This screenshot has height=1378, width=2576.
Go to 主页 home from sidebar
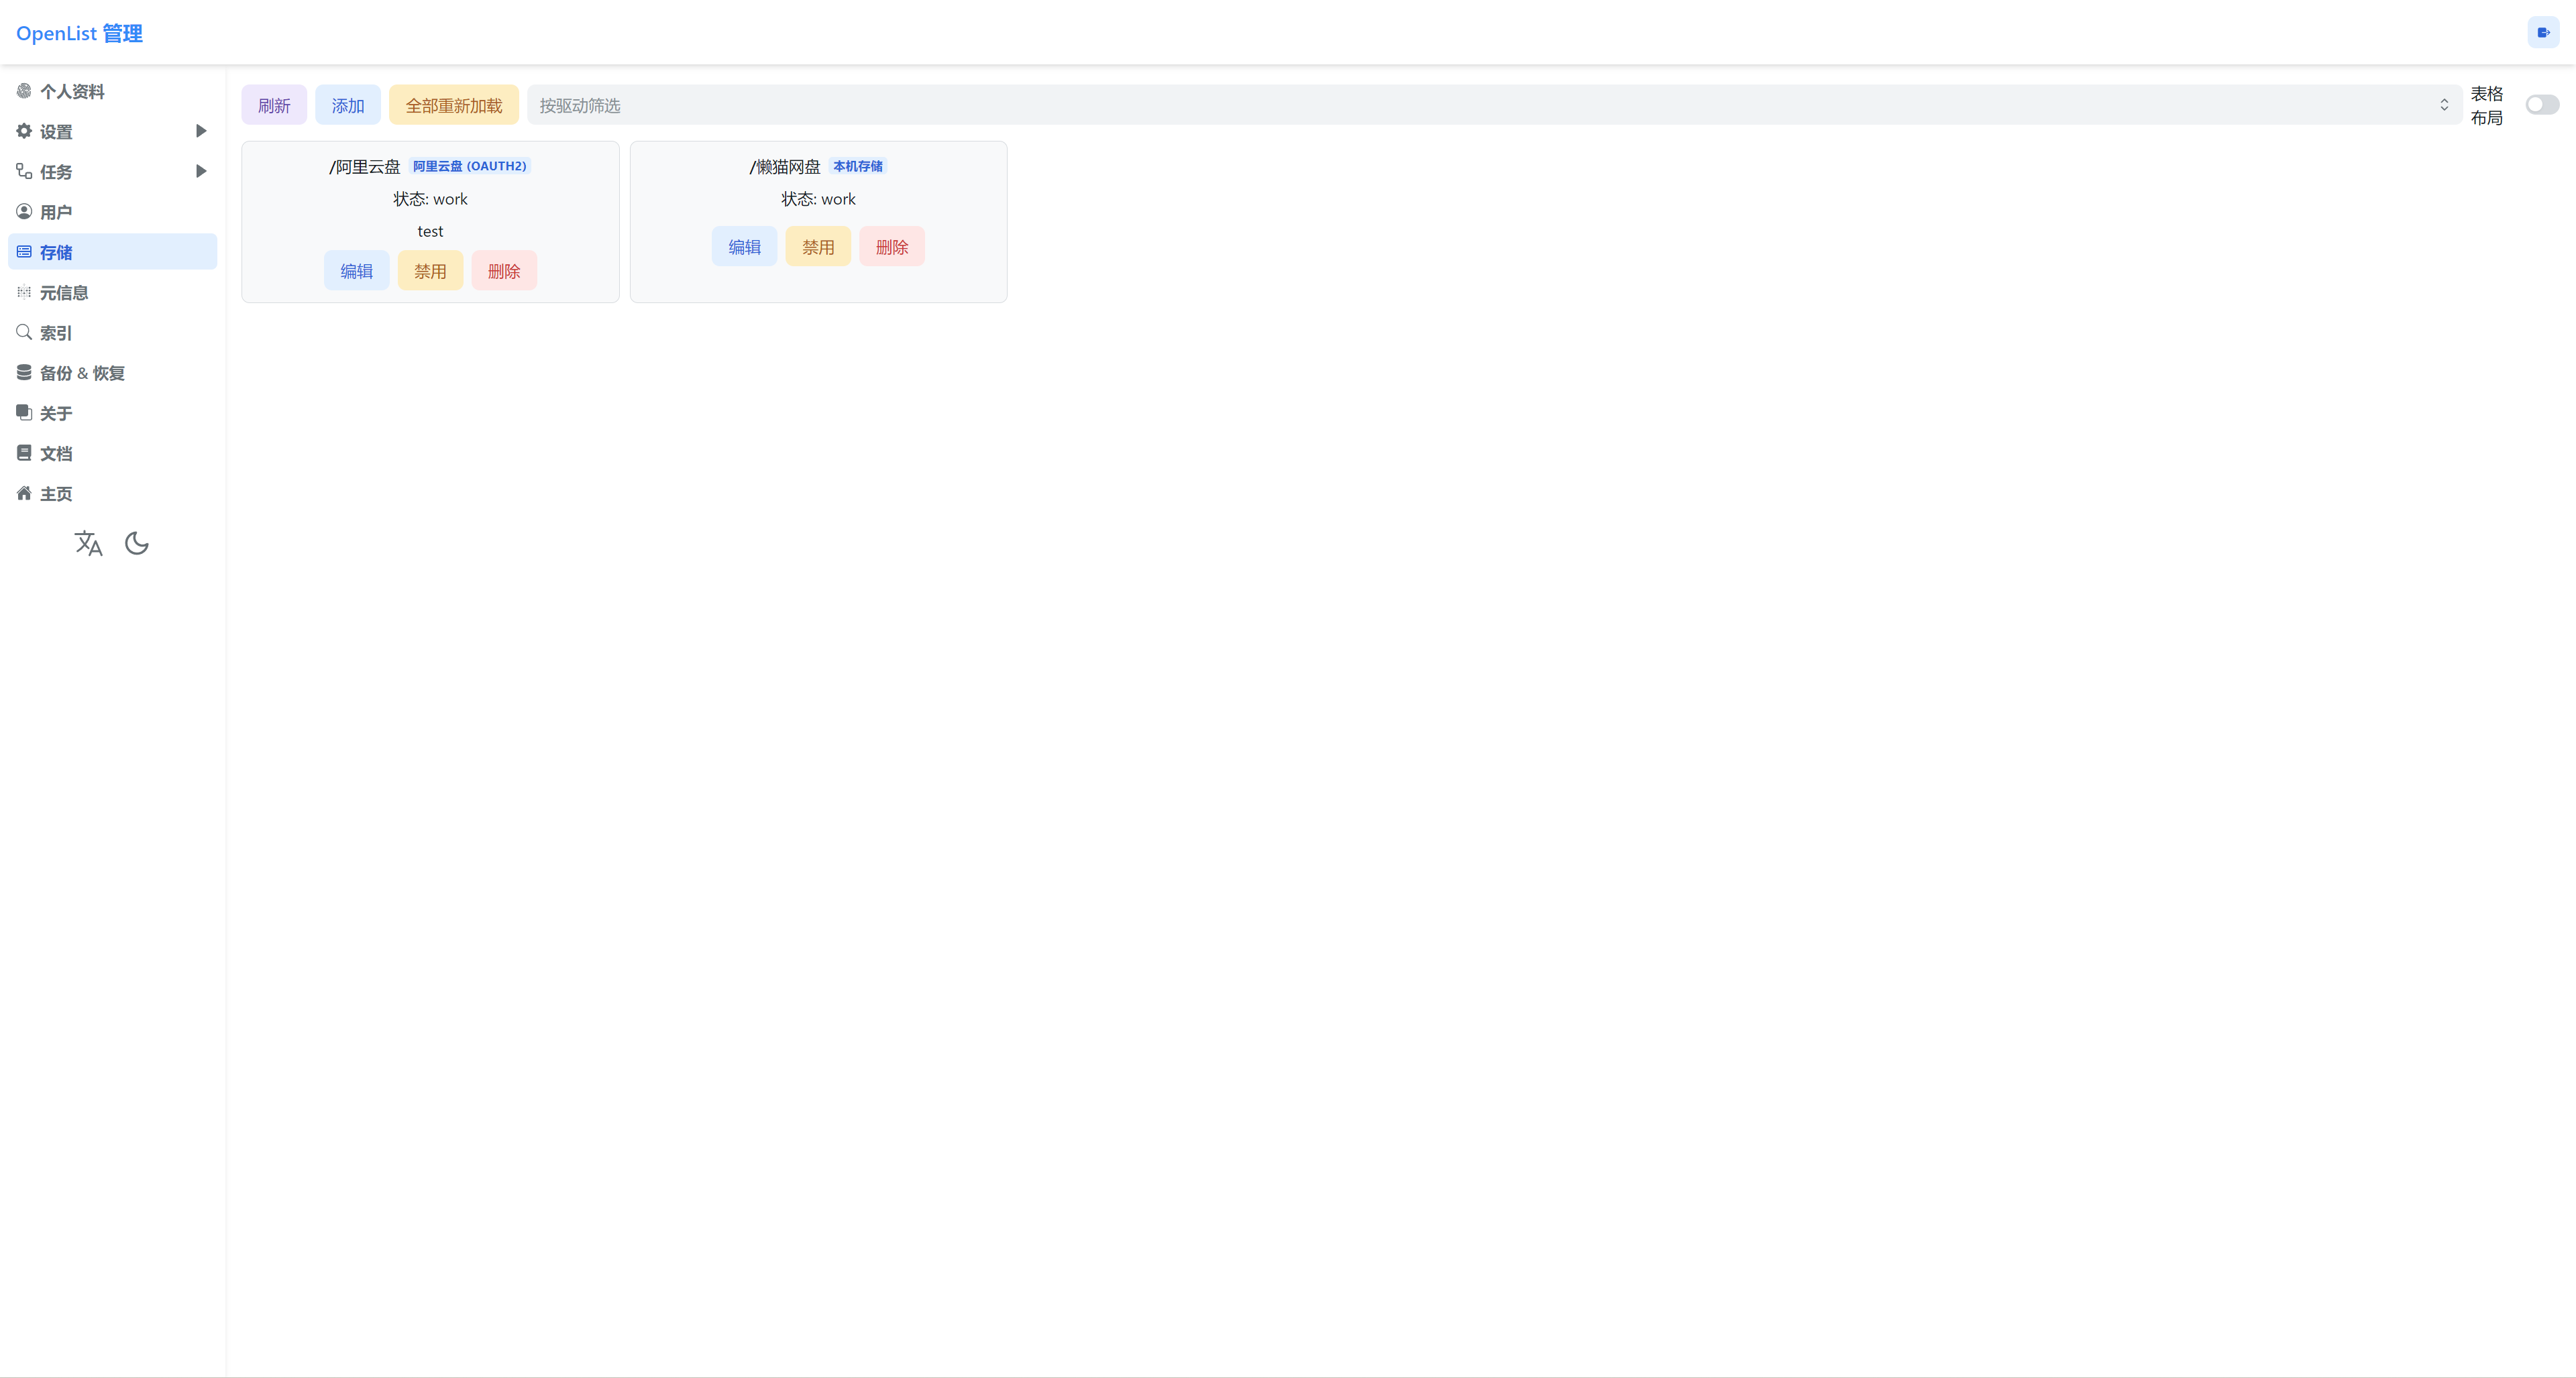(x=112, y=493)
